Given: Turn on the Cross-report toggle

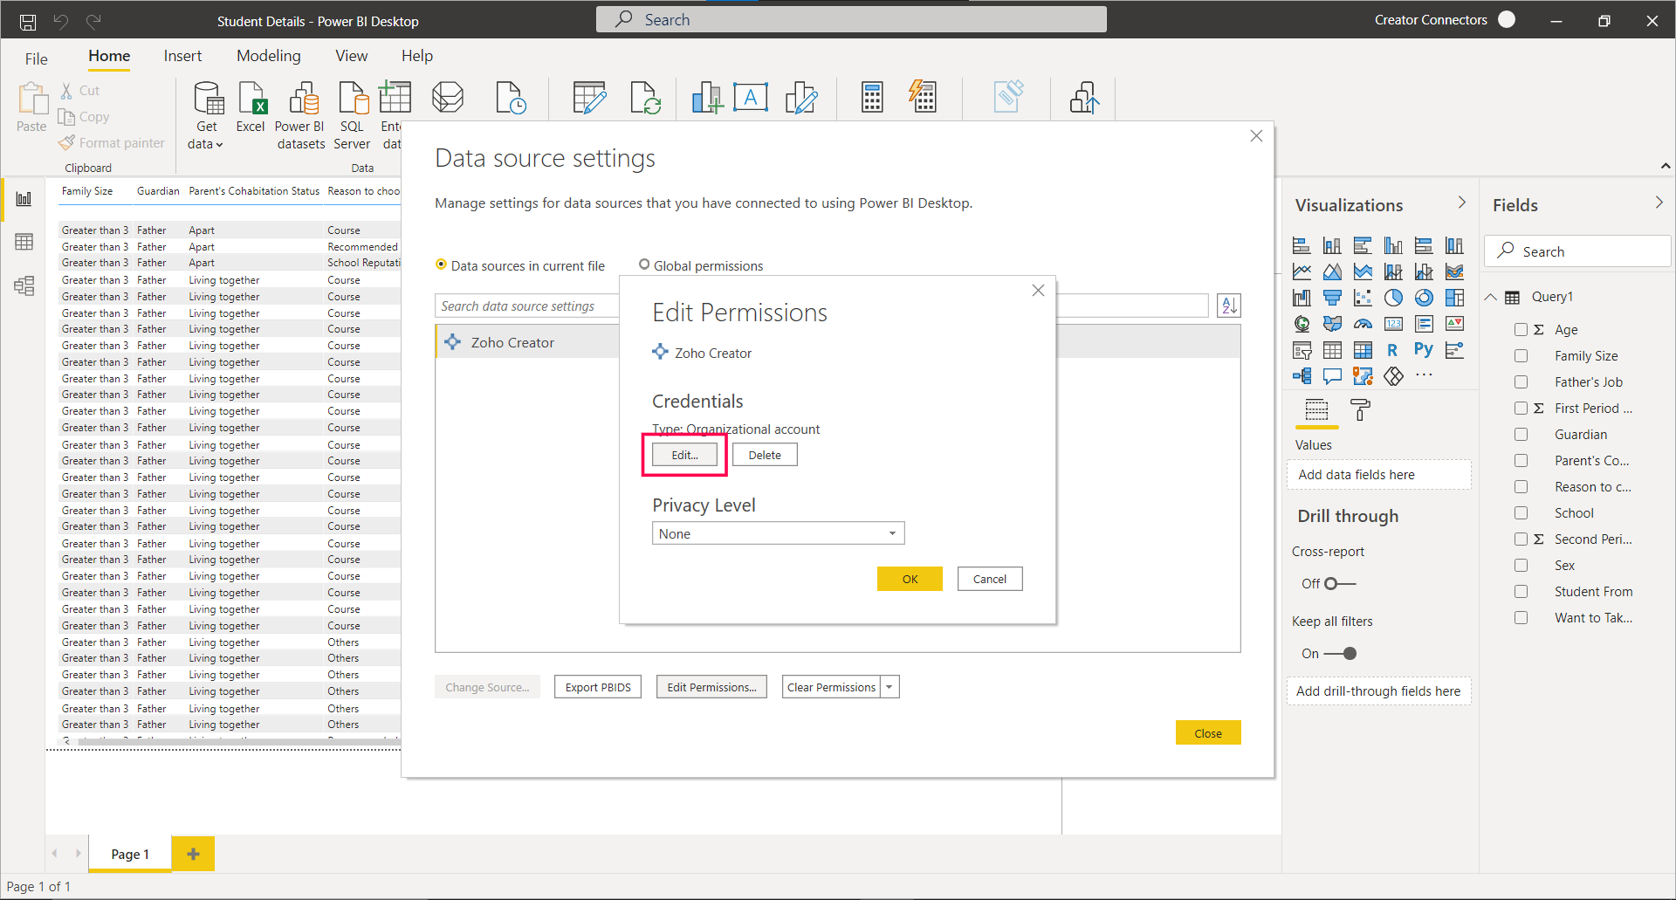Looking at the screenshot, I should (1339, 583).
